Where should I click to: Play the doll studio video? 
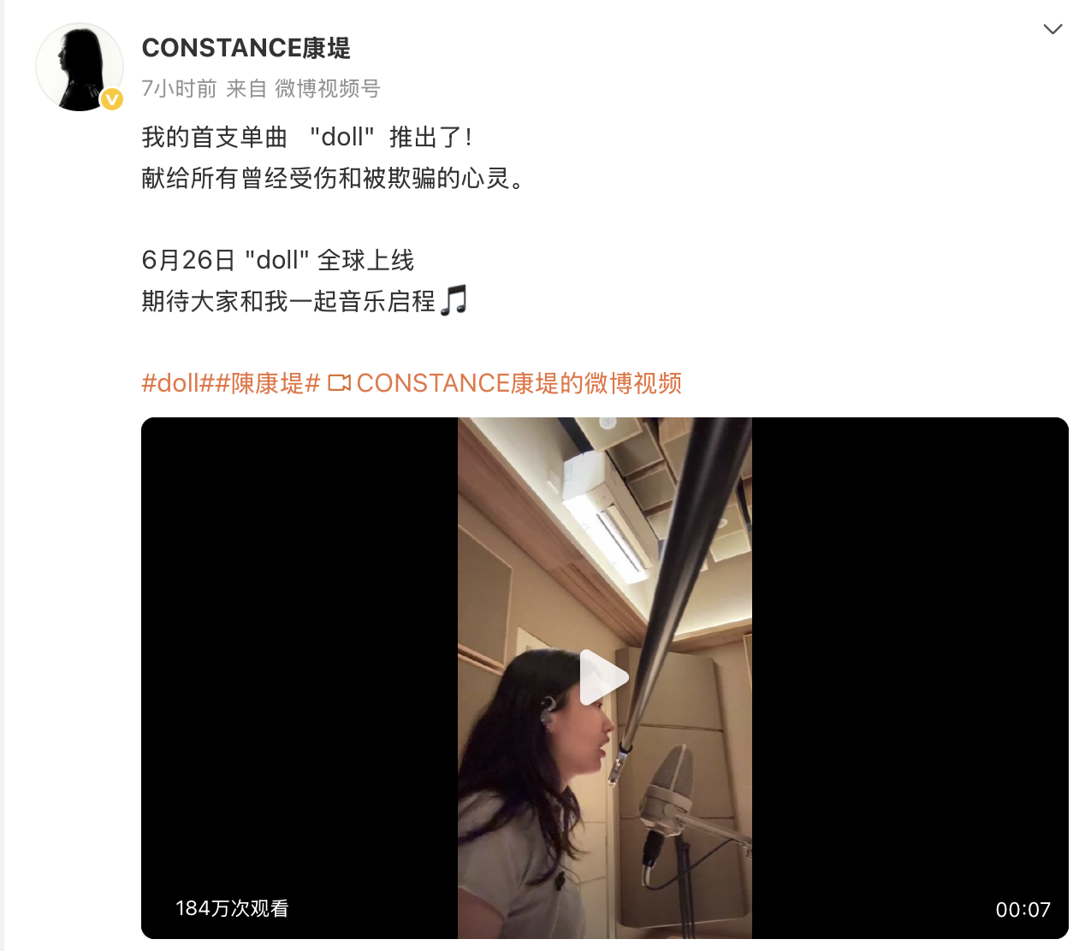click(604, 677)
